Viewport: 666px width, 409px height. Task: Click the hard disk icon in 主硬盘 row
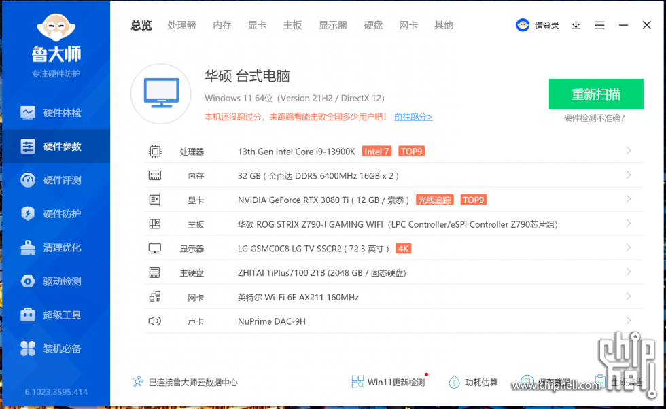point(155,272)
